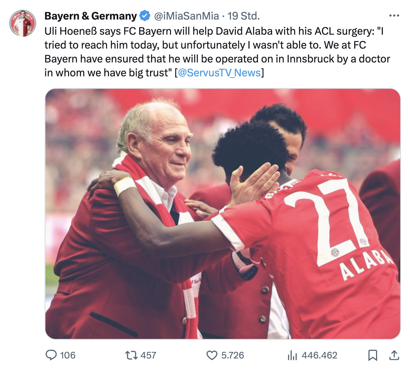Open the @iMiaSanMia handle link
410x370 pixels.
coord(187,16)
